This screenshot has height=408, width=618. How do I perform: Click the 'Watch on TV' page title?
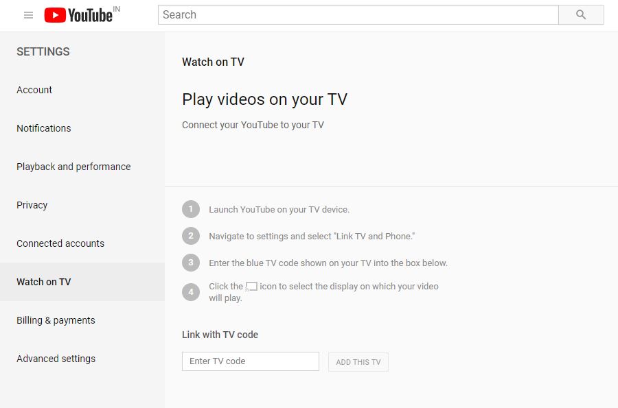pyautogui.click(x=214, y=62)
